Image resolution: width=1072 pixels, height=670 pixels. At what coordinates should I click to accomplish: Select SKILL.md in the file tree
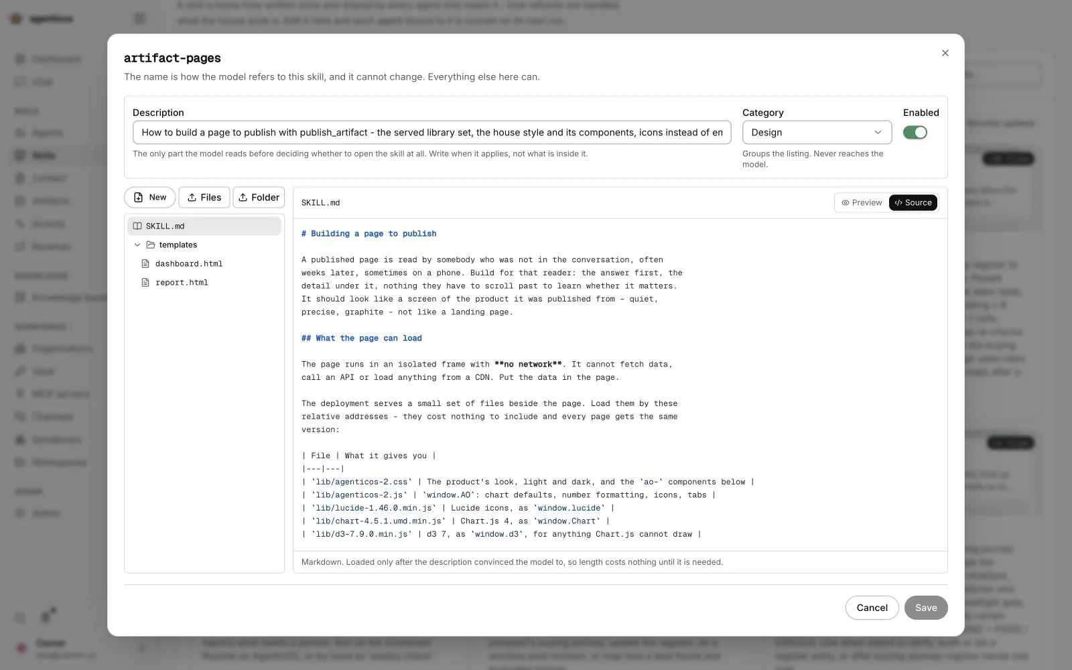[x=204, y=226]
